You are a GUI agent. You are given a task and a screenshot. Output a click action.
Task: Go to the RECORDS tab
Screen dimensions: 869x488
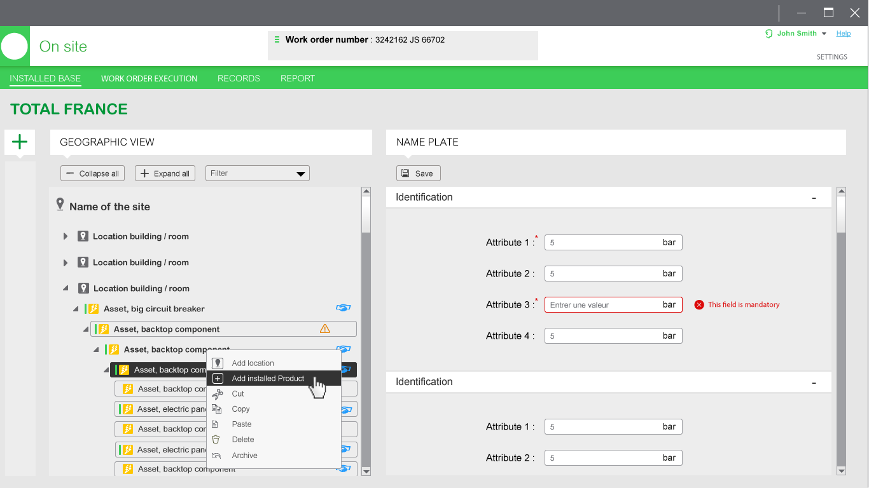click(239, 79)
